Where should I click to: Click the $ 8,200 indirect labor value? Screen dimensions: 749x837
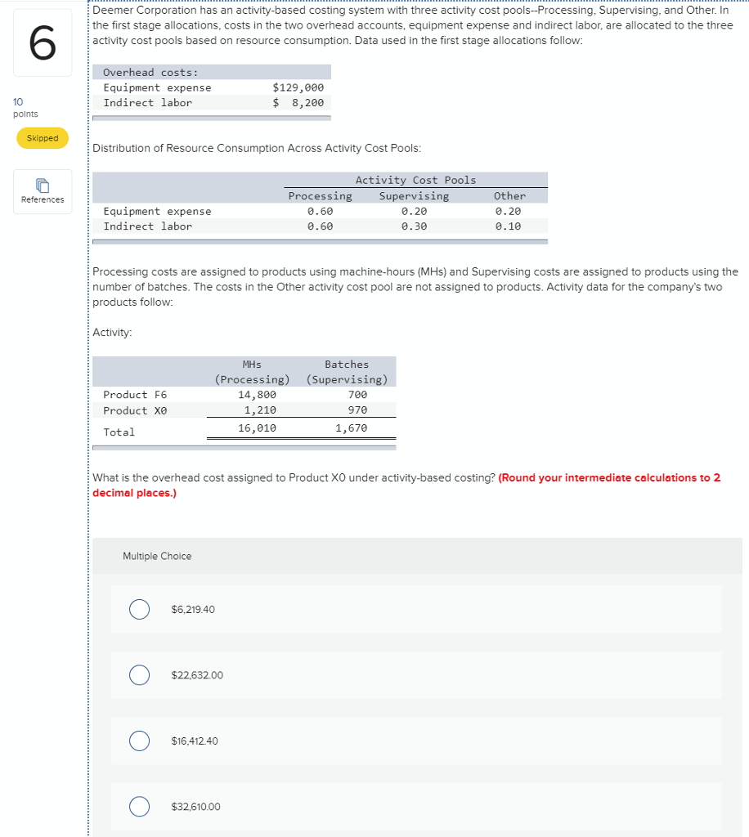pos(298,102)
